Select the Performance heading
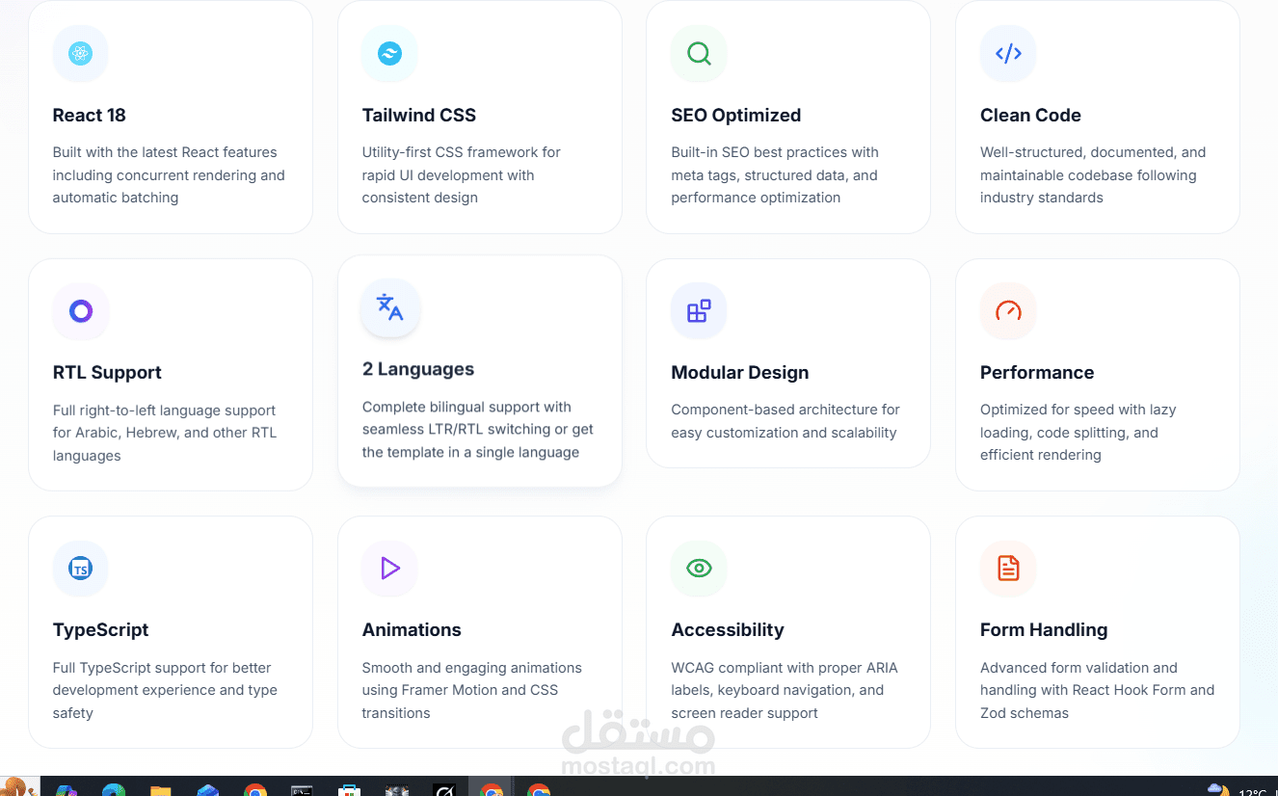 [1037, 373]
